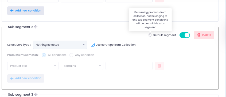The height and width of the screenshot is (97, 226).
Task: Click the Sub segment 2 heading text
Action: tap(21, 27)
